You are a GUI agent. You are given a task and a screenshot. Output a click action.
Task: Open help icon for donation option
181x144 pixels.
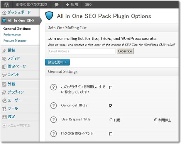coord(54,87)
